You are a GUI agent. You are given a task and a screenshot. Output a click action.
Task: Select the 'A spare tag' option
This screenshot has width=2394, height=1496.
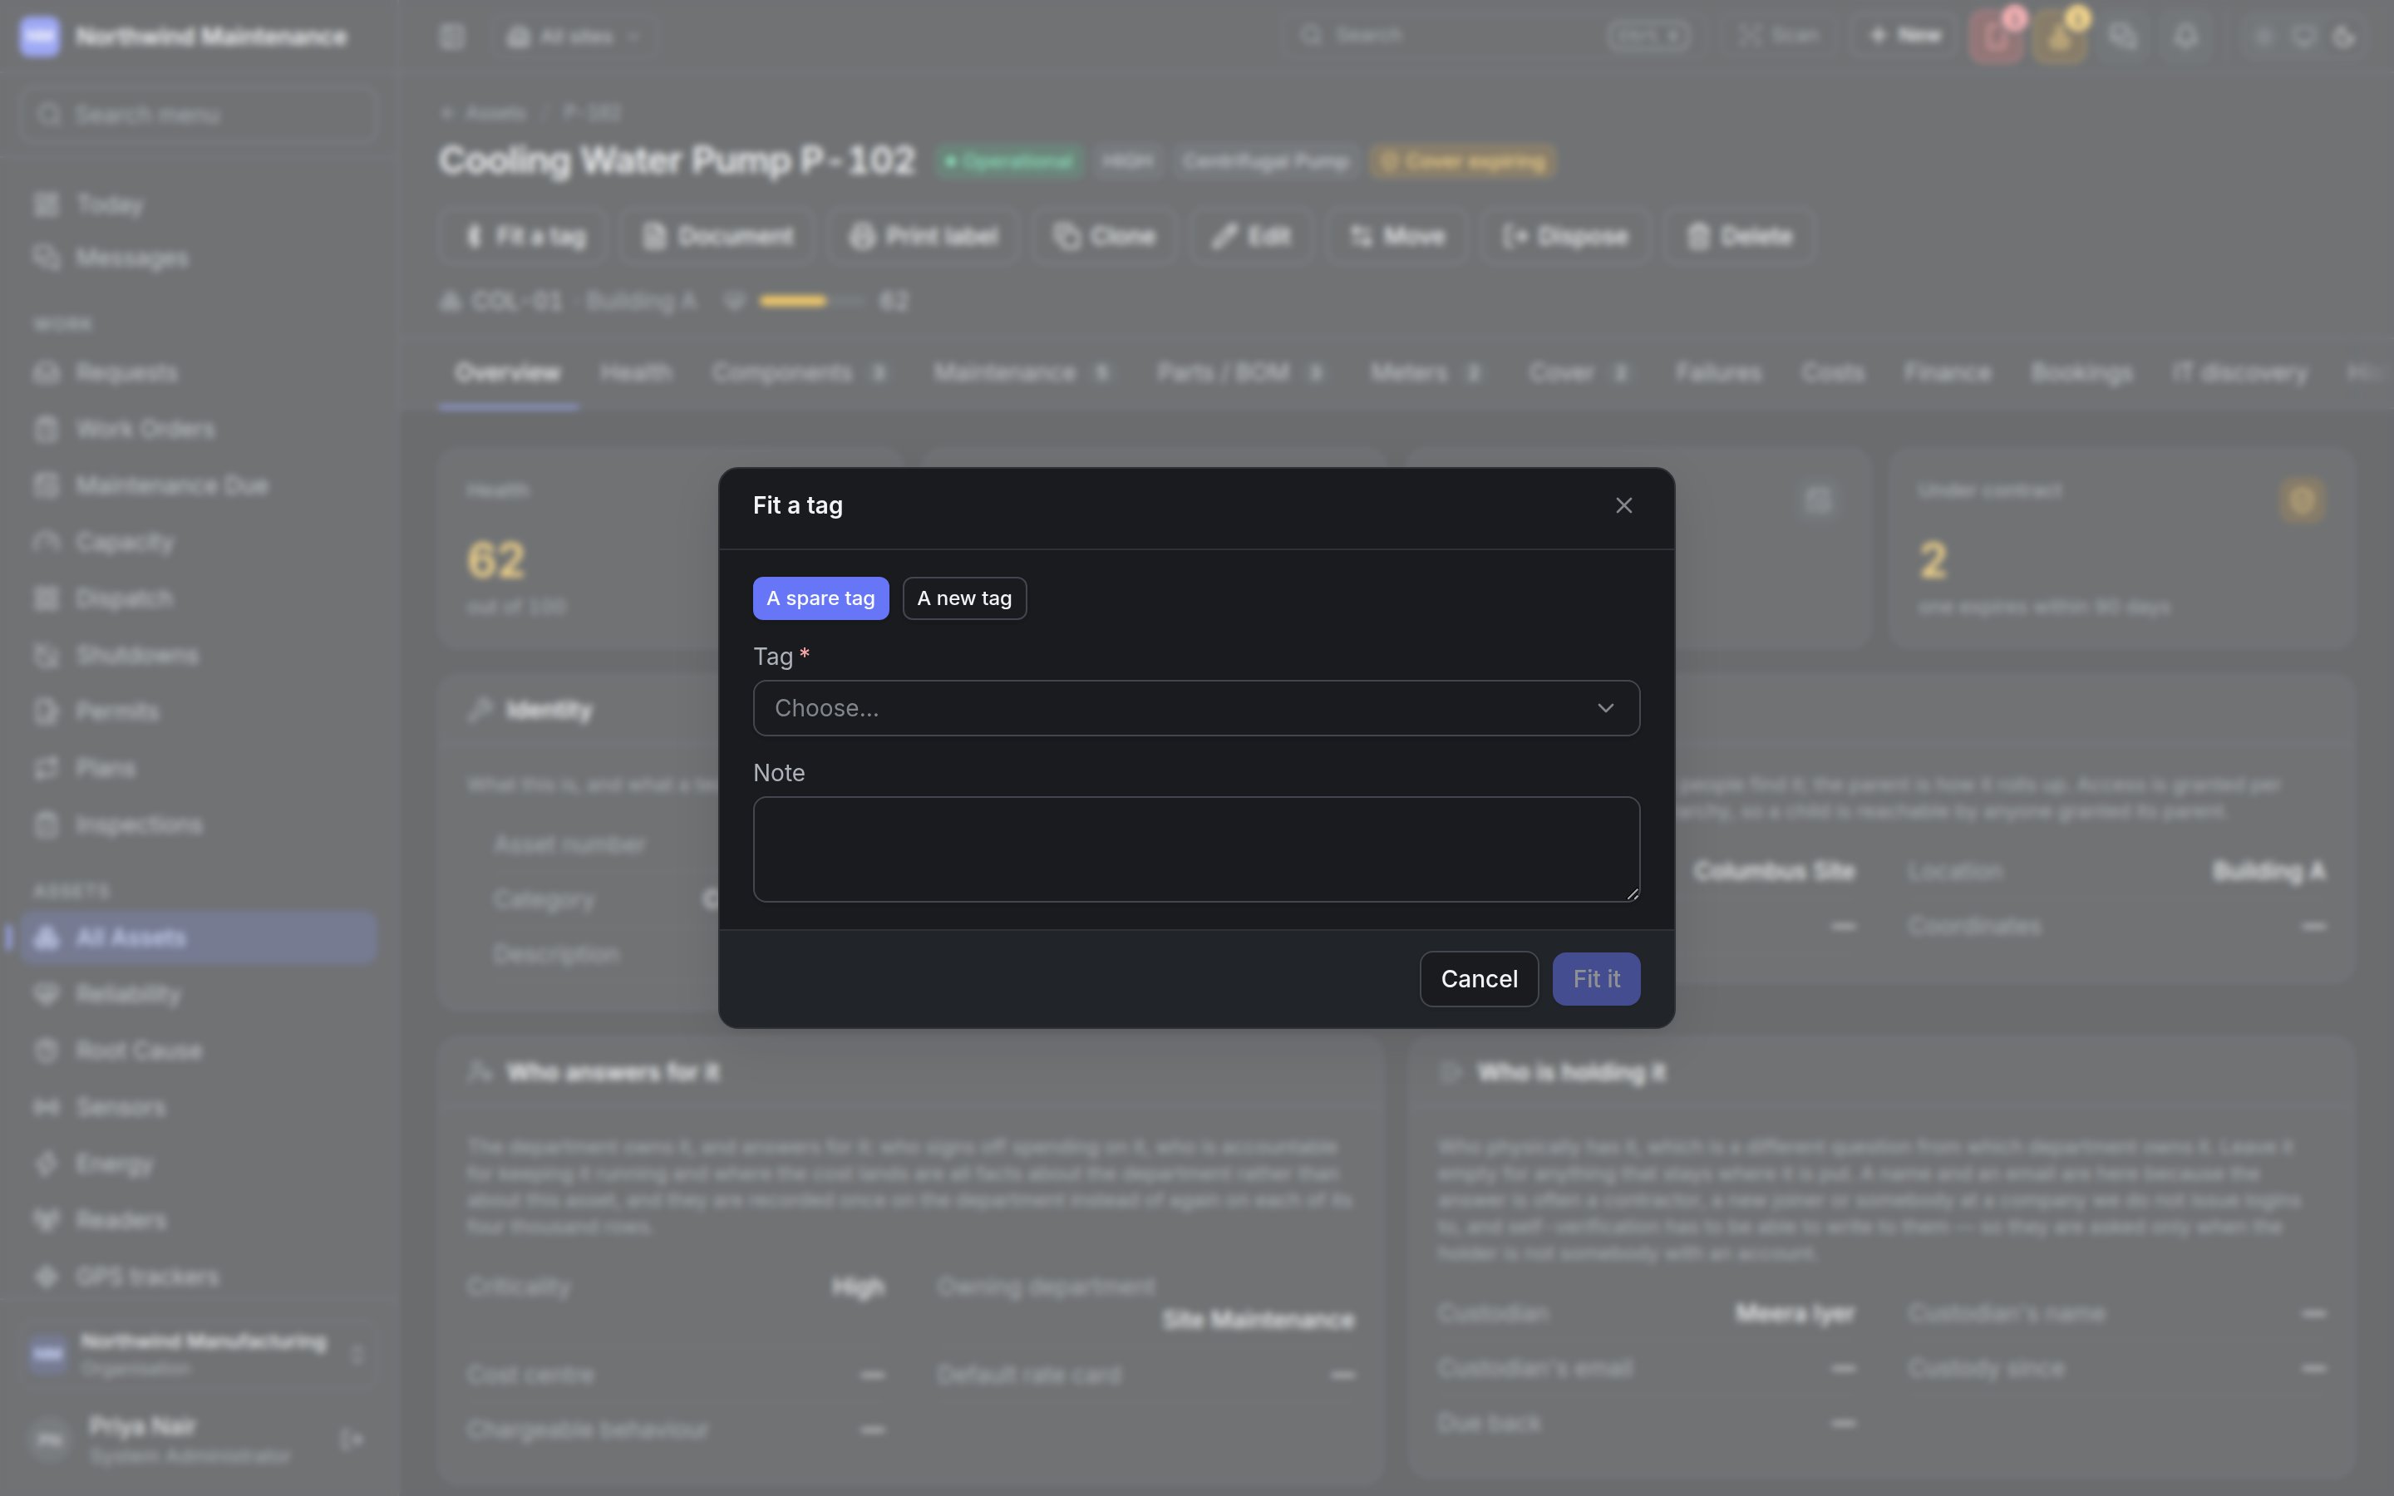click(x=820, y=598)
